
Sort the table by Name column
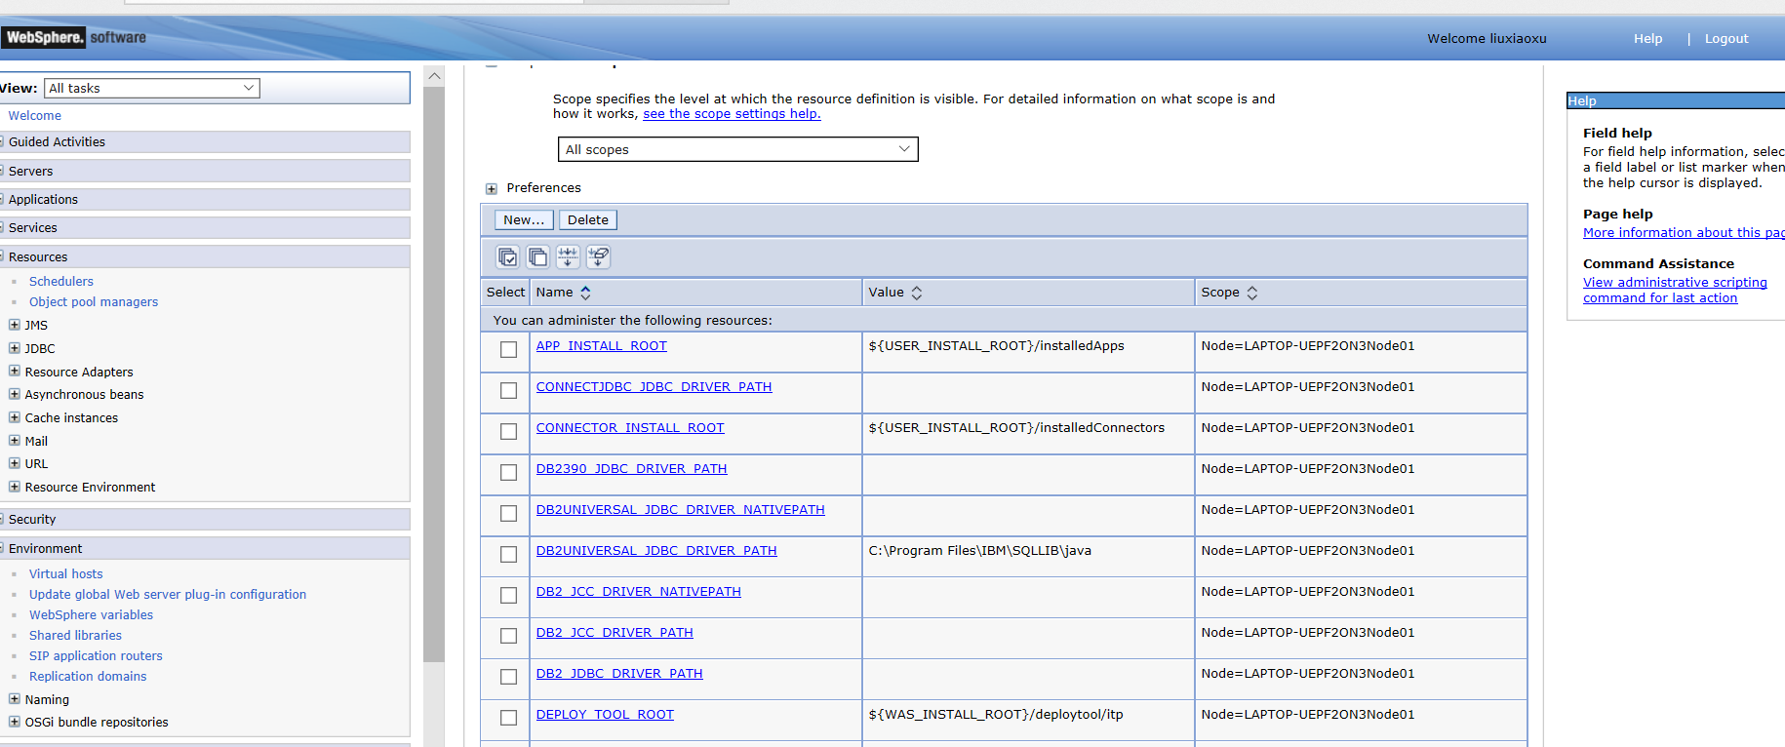click(x=585, y=293)
